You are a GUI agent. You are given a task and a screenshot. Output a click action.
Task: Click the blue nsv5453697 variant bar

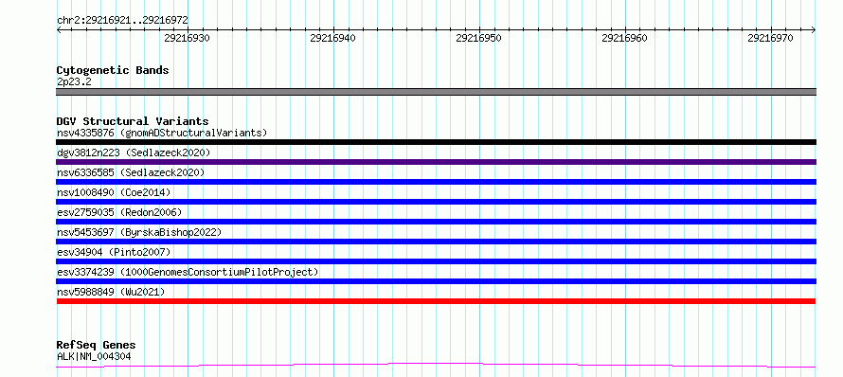[x=436, y=242]
